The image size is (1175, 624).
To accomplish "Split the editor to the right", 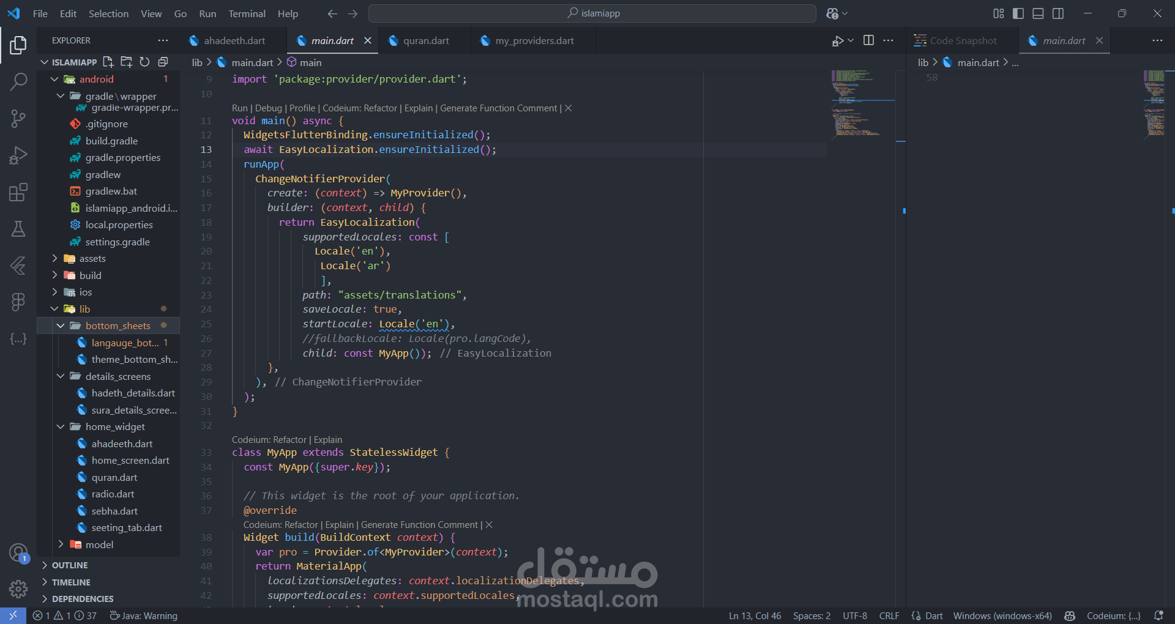I will tap(868, 40).
